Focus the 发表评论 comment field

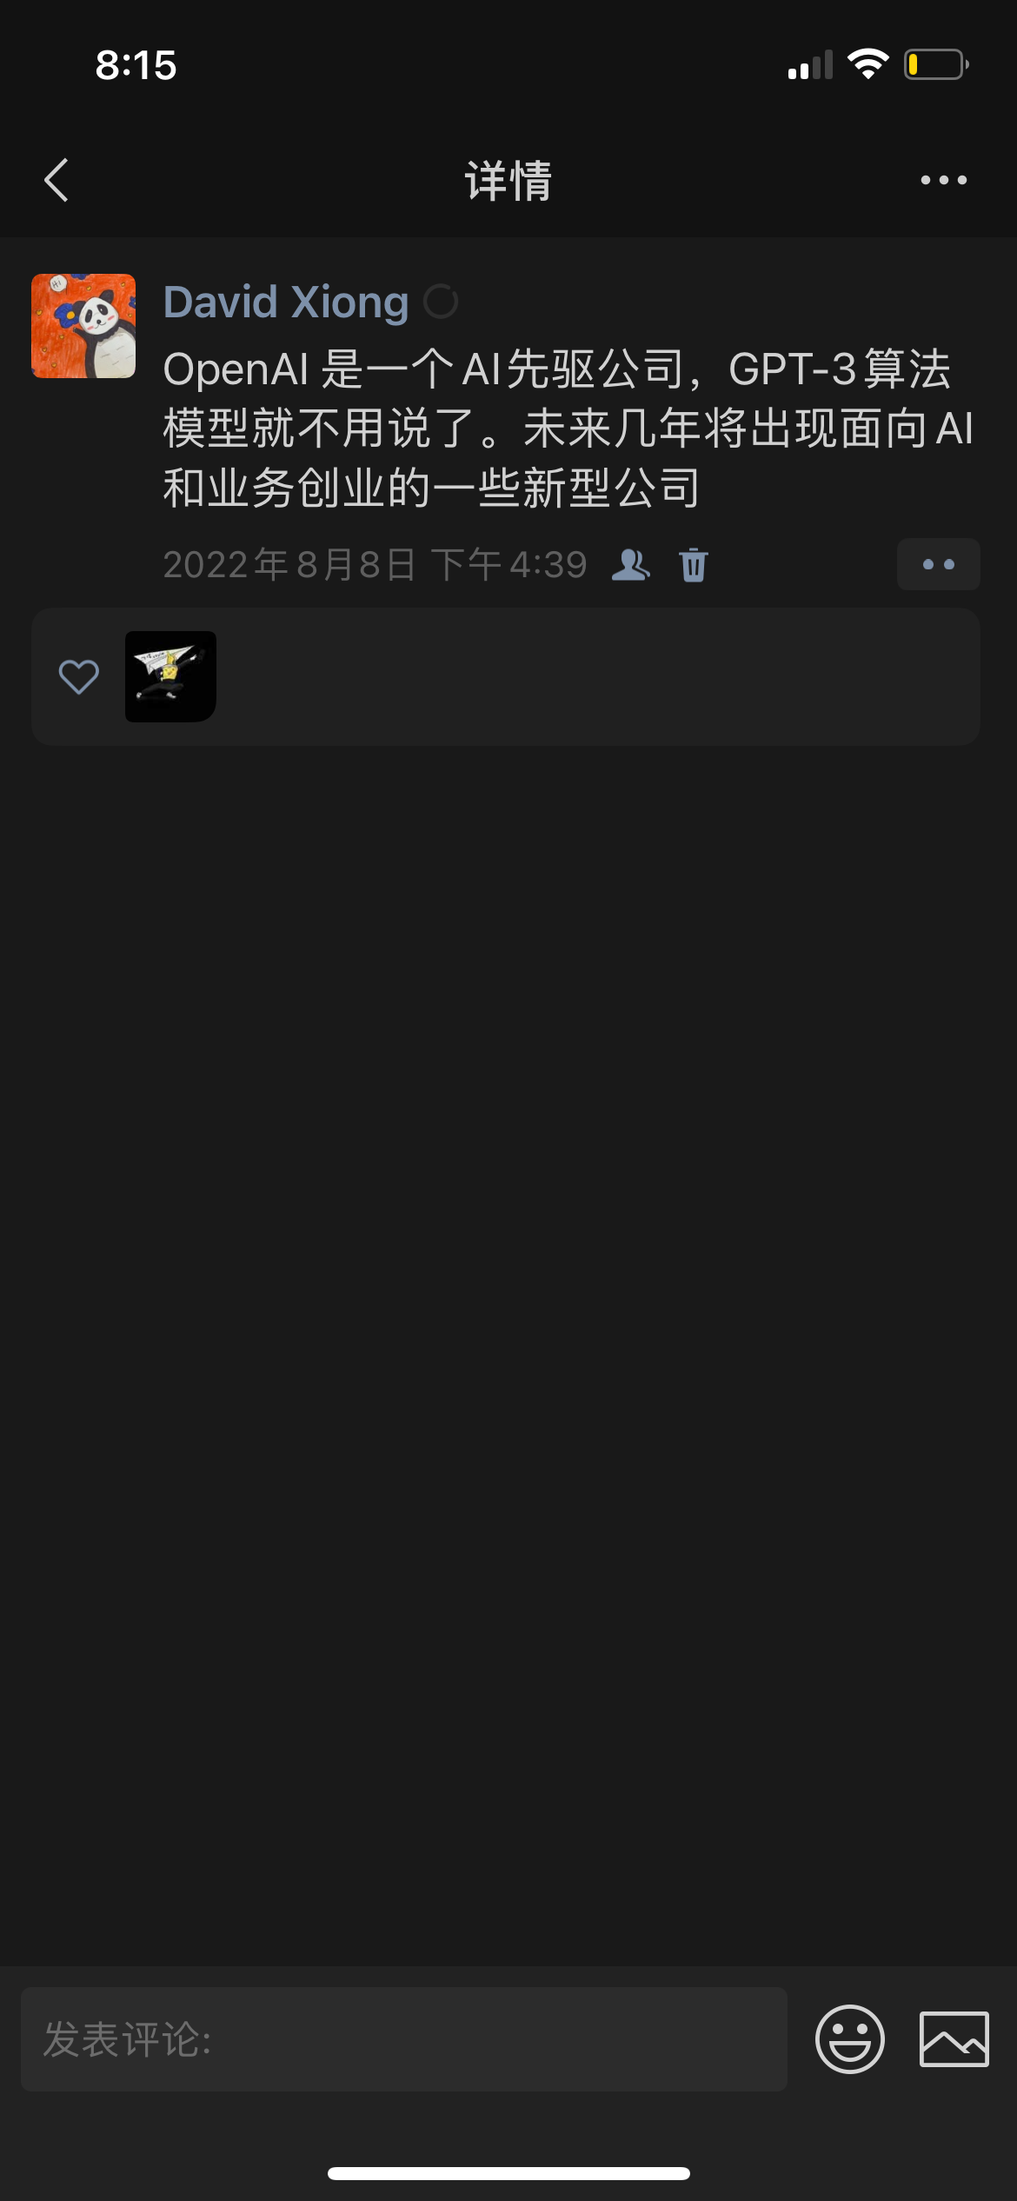[x=404, y=2039]
